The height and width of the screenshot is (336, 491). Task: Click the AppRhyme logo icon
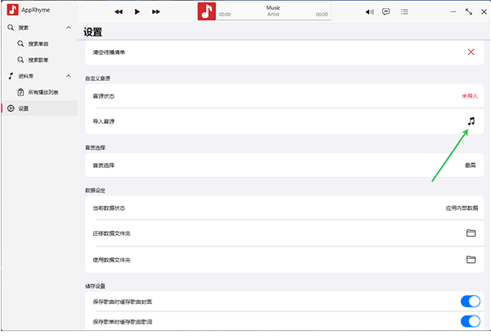[12, 11]
